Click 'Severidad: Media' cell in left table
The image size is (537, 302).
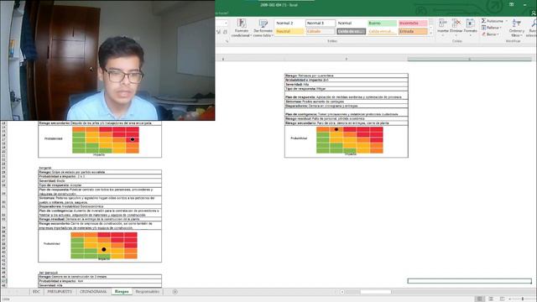(x=100, y=180)
